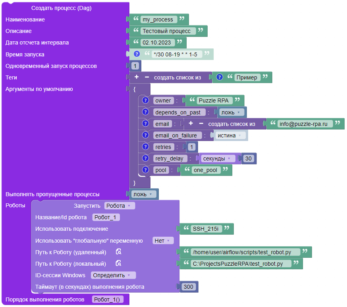Viewport: 347px width, 307px height.
Task: Click the help icon beside the Пример tag
Action: tap(219, 77)
